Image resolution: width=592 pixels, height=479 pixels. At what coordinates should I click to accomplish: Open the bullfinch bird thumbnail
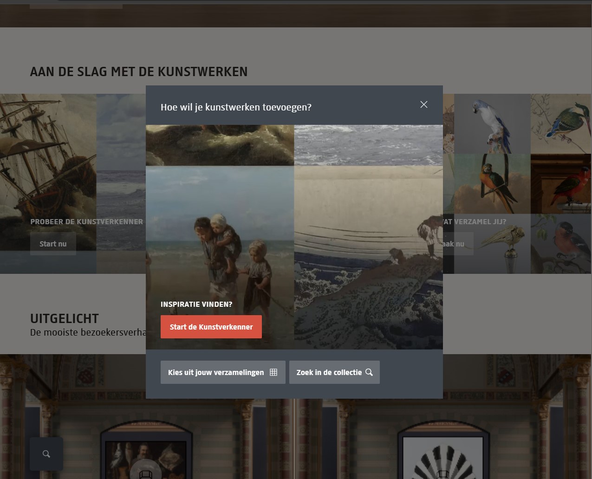(561, 244)
